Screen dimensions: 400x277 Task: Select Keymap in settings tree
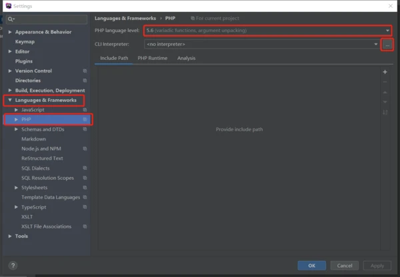[x=25, y=41]
